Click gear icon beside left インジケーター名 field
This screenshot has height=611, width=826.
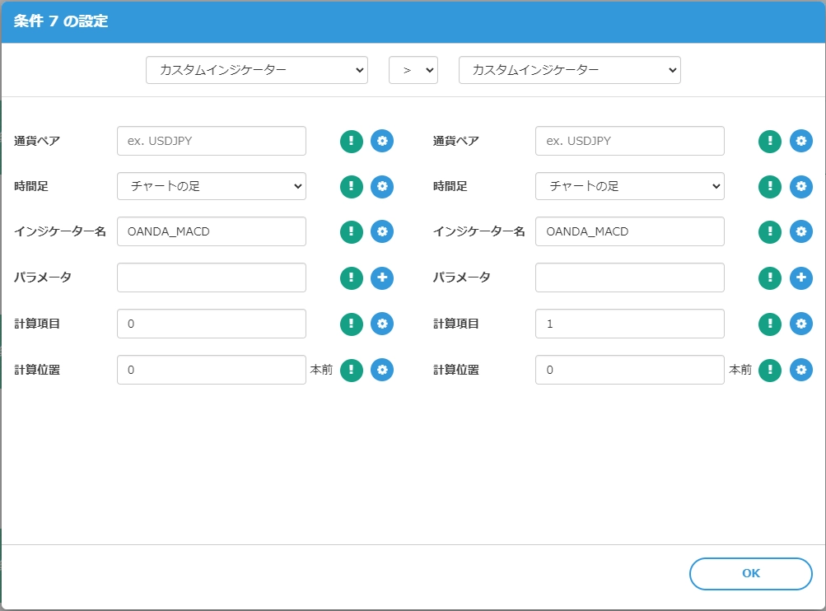pos(382,232)
